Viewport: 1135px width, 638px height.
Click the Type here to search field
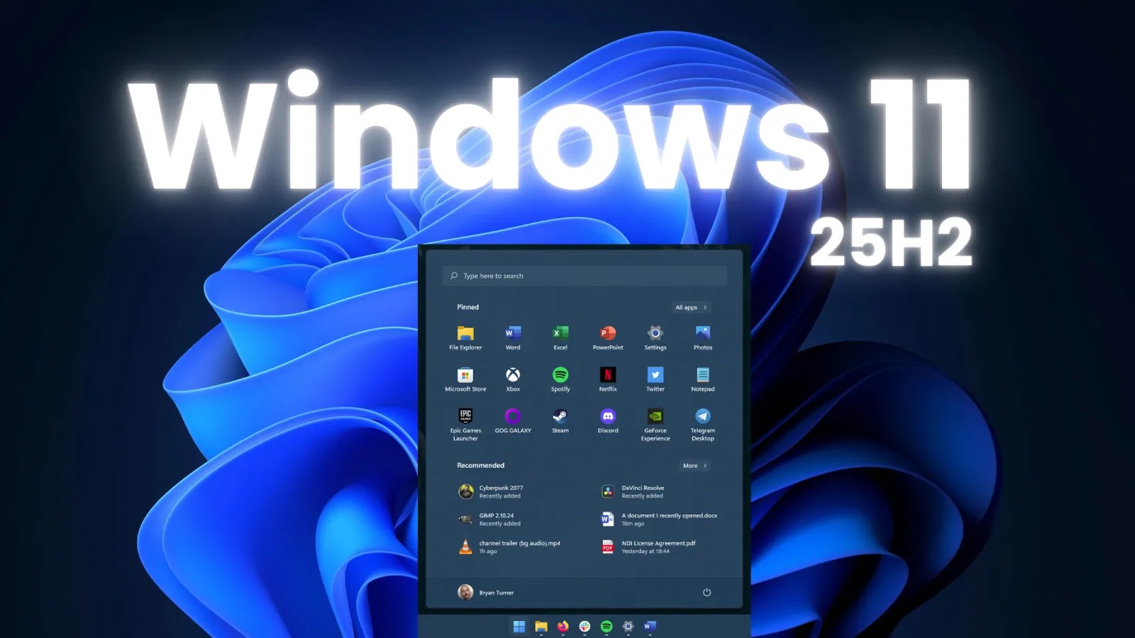[x=585, y=276]
